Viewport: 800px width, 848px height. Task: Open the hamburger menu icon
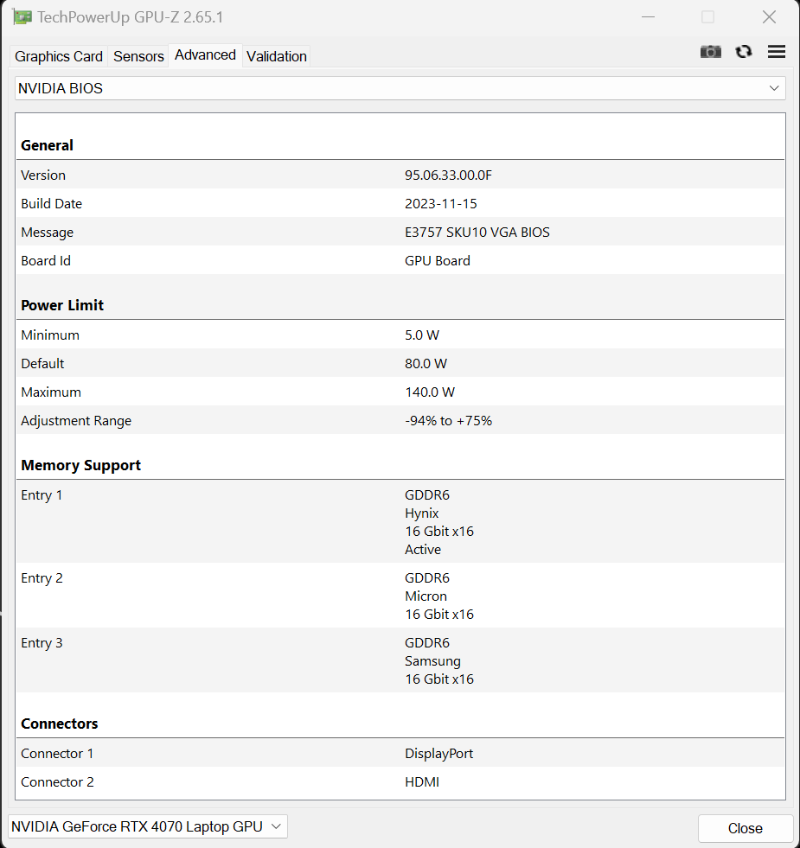coord(776,51)
